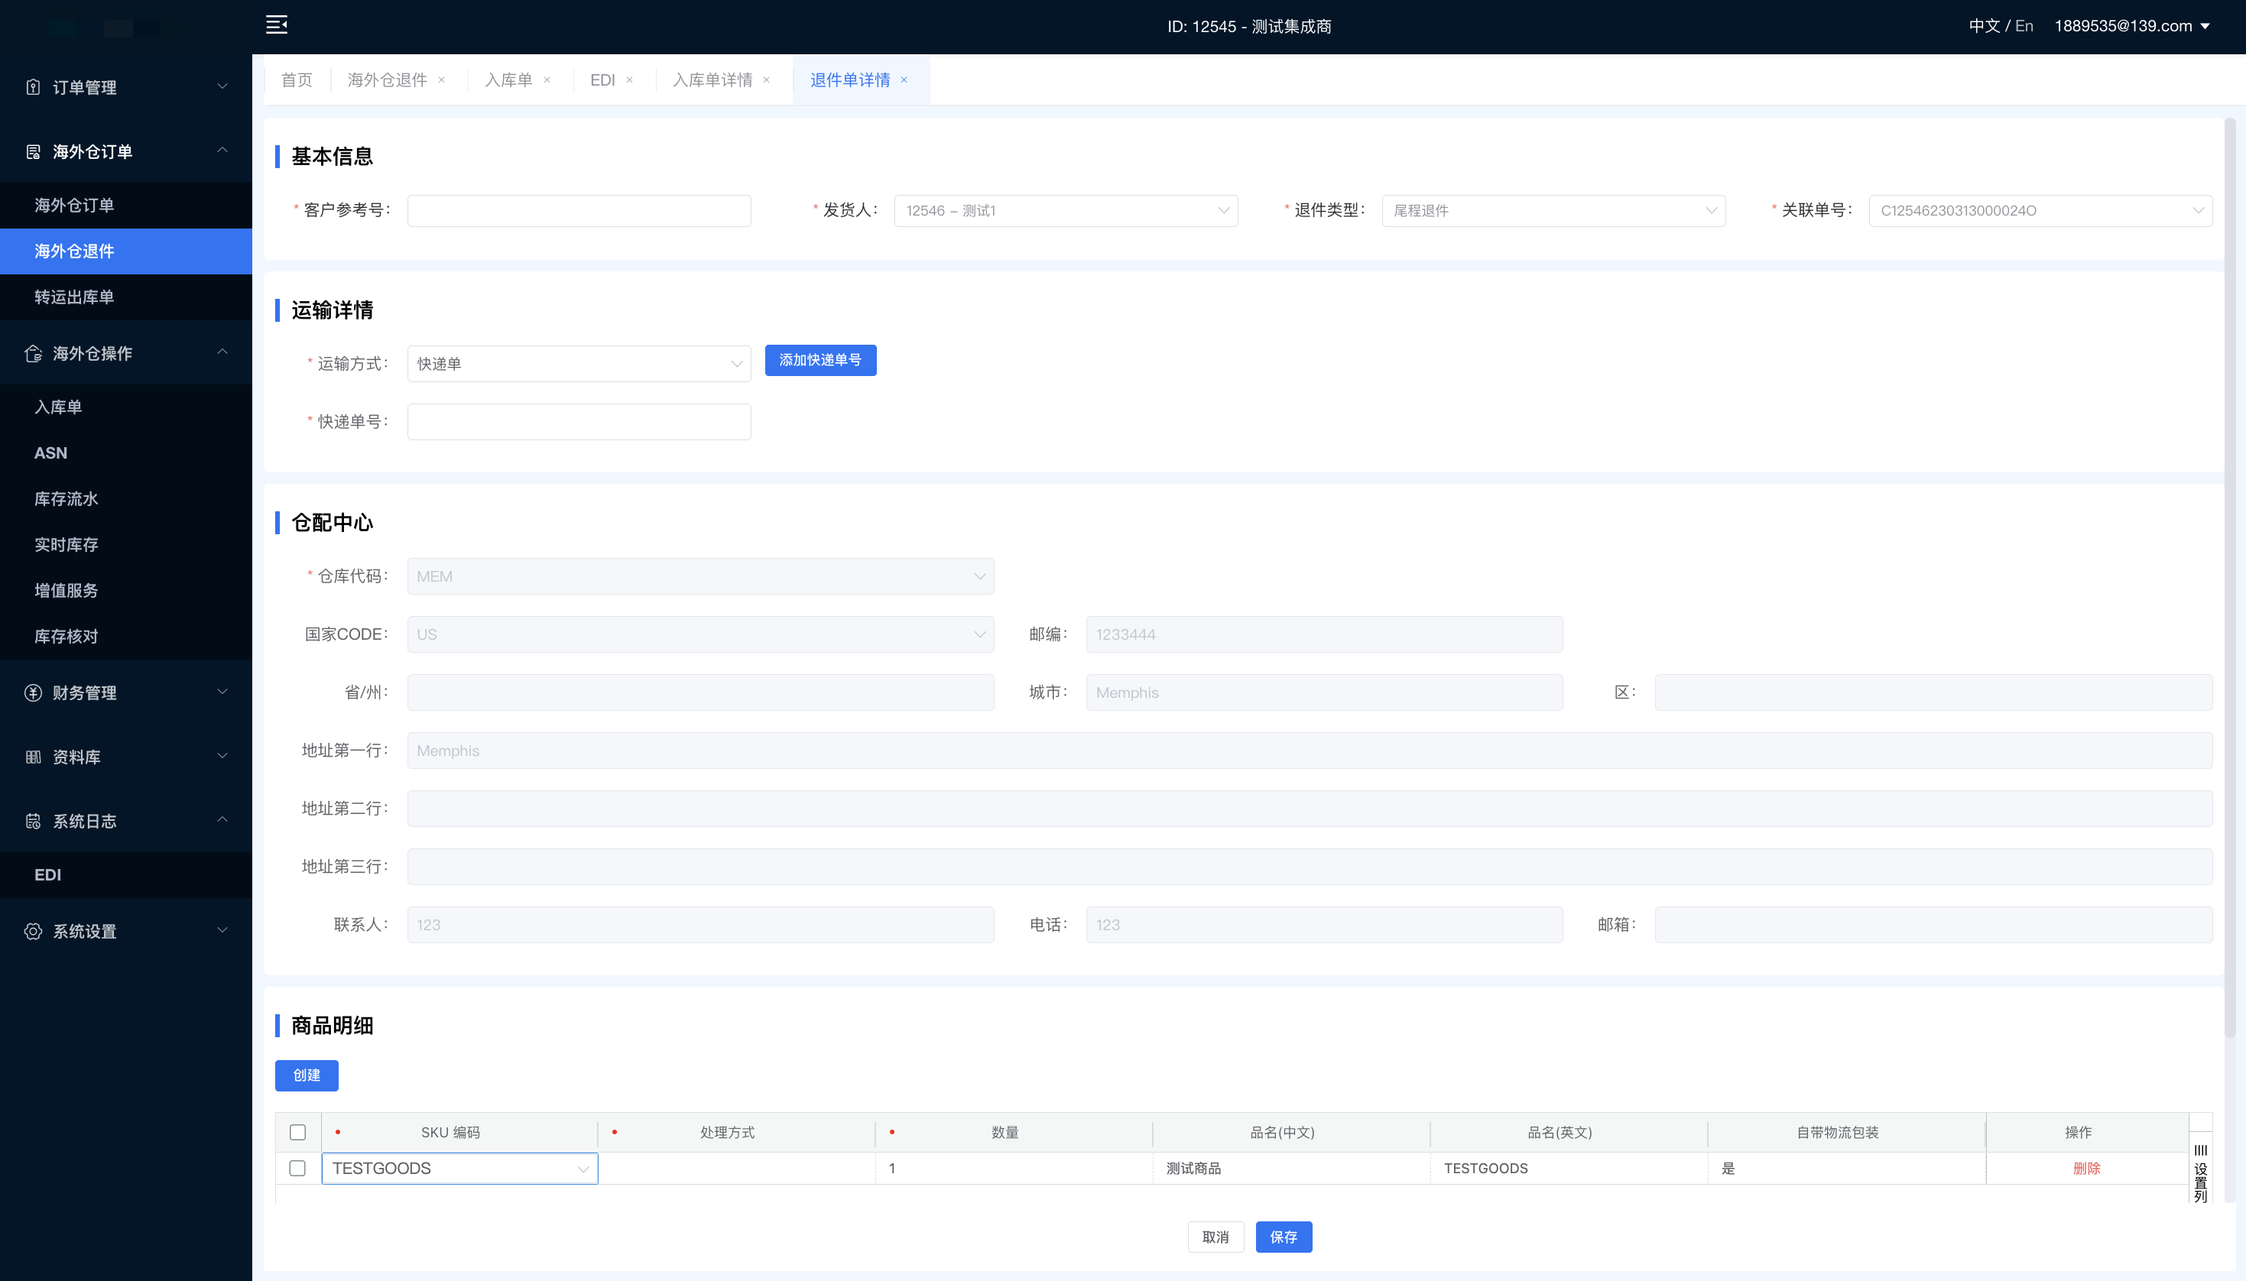Click the 海外仓订单 parent menu icon
This screenshot has height=1281, width=2246.
pyautogui.click(x=34, y=151)
